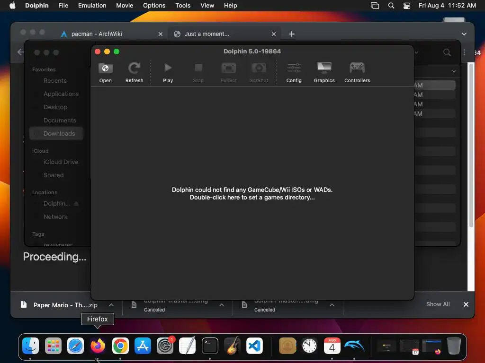
Task: Open GarageBand from the Dock
Action: 232,346
